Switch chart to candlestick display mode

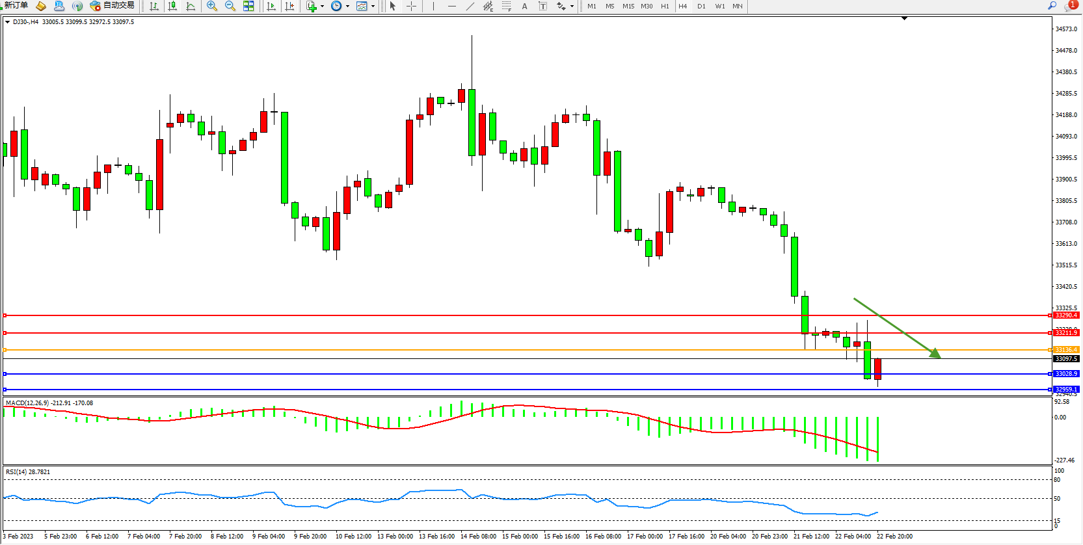pyautogui.click(x=172, y=6)
